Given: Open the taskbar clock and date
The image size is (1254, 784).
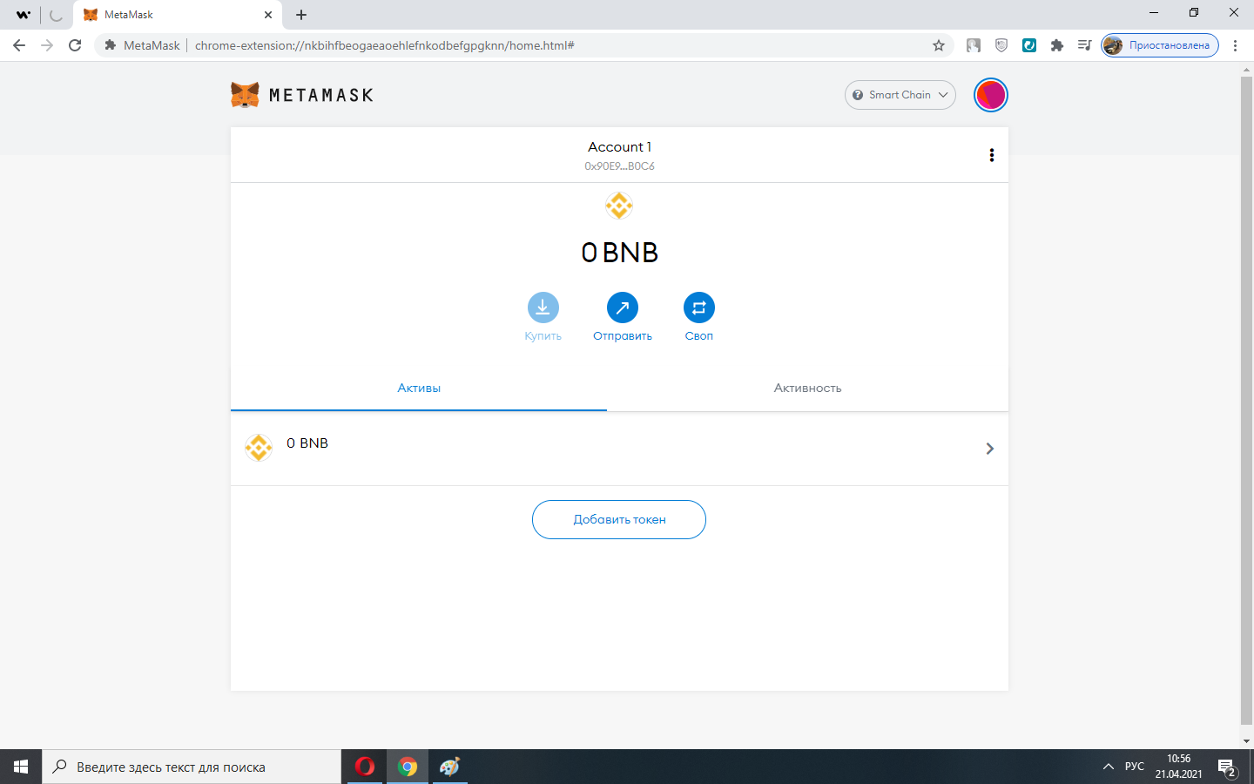Looking at the screenshot, I should (x=1178, y=767).
